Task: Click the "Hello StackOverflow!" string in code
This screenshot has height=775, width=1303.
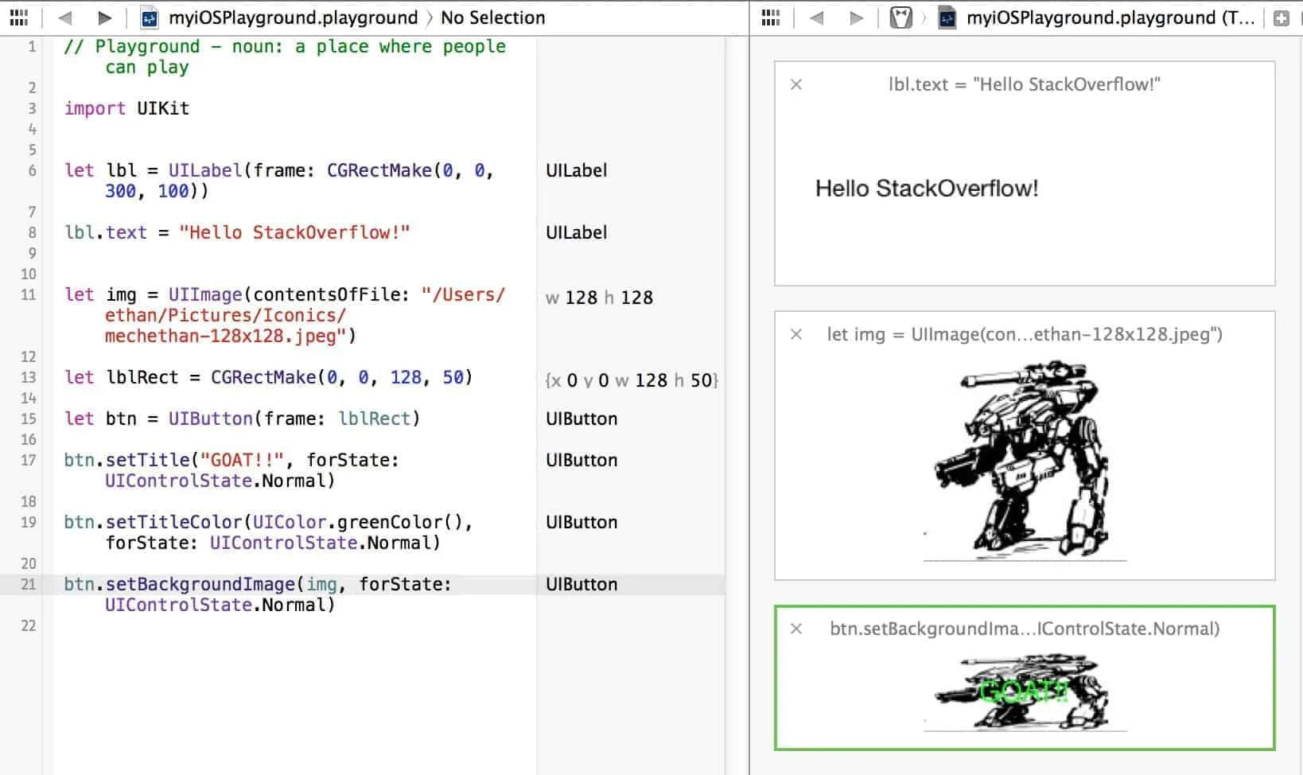Action: pyautogui.click(x=294, y=232)
